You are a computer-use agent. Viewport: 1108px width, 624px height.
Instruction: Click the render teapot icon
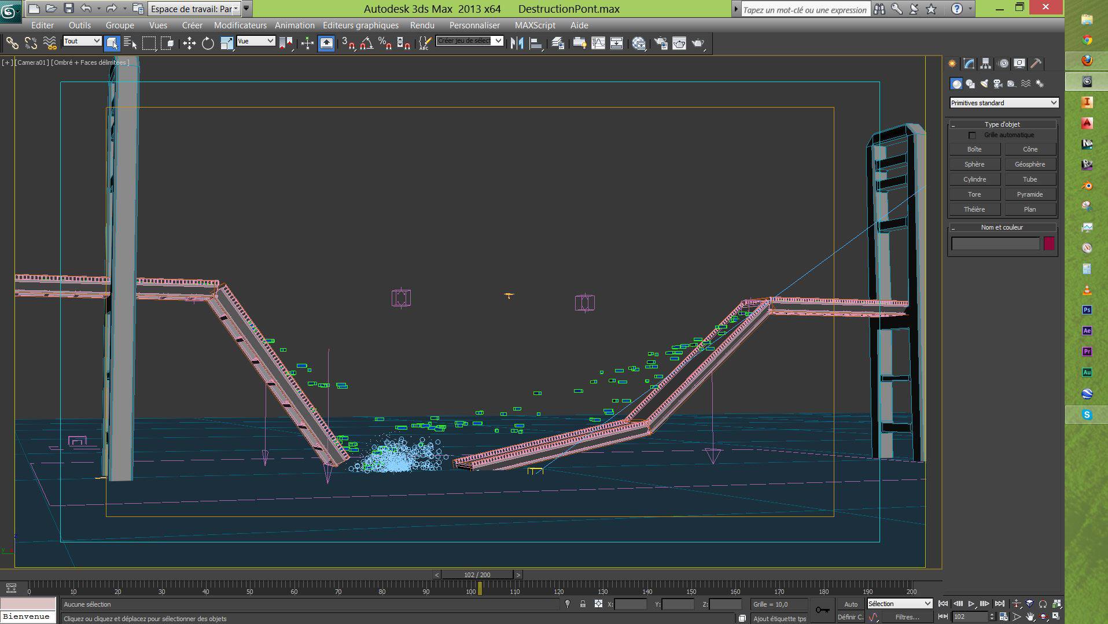pyautogui.click(x=698, y=43)
